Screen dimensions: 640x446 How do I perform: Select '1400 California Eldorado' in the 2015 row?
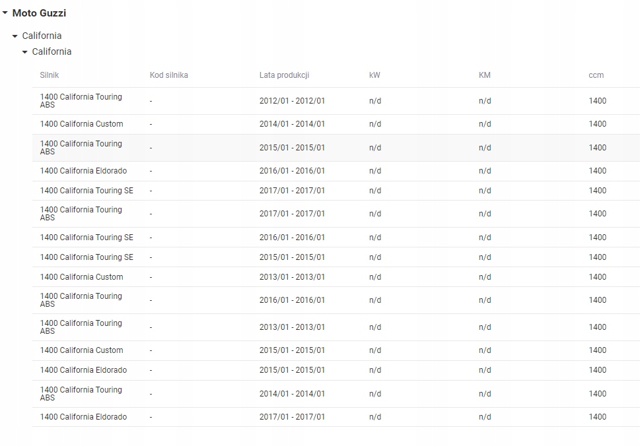point(83,370)
